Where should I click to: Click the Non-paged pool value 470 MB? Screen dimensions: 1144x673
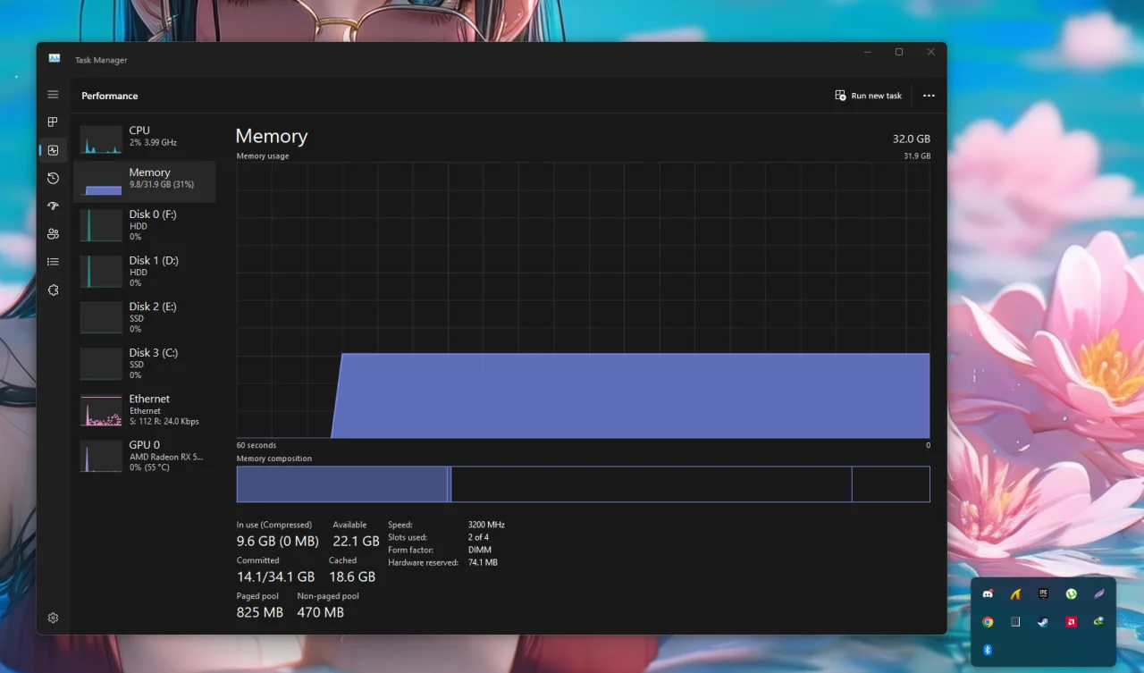click(321, 612)
